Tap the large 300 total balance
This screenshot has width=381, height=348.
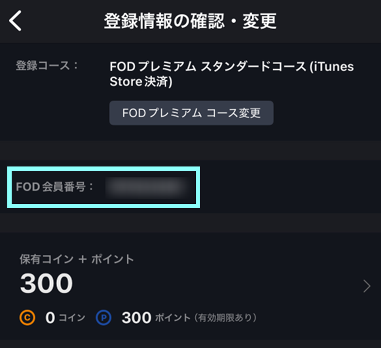pos(46,284)
